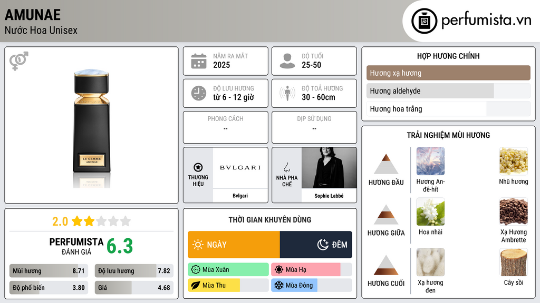Click the launch year value 2025
Viewport: 540px width, 303px height.
pos(221,65)
